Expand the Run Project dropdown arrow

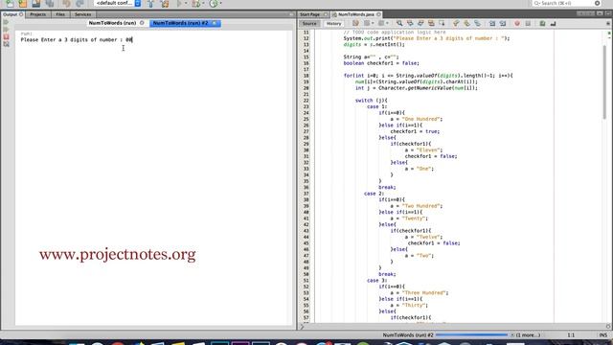[x=186, y=4]
